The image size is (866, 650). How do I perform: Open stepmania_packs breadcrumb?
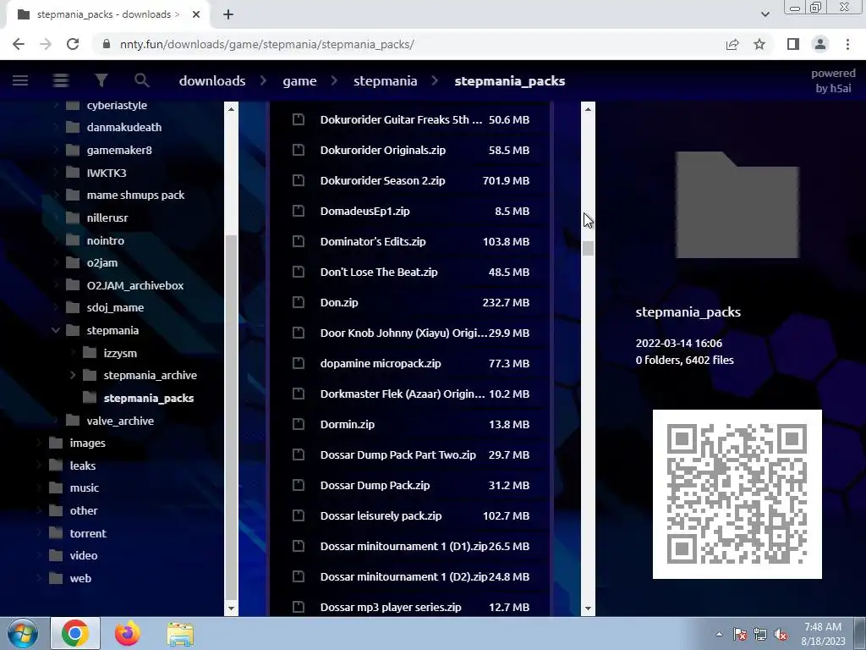point(509,80)
